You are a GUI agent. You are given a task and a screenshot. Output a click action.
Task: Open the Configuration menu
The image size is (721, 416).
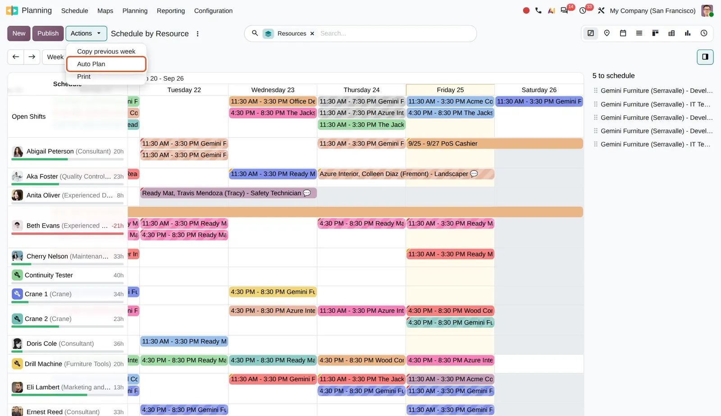coord(213,11)
